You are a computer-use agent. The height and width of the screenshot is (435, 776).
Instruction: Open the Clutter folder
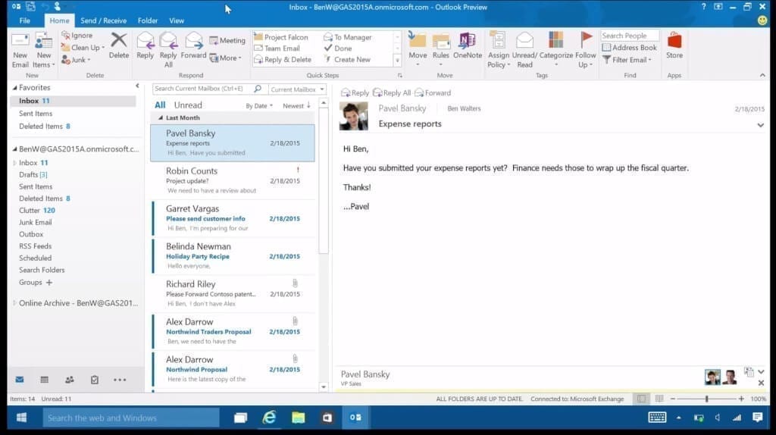36,211
